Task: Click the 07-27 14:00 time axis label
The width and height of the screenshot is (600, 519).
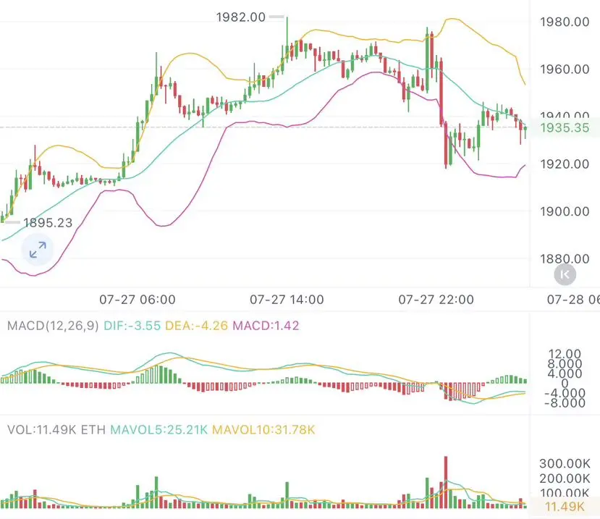Action: tap(287, 299)
